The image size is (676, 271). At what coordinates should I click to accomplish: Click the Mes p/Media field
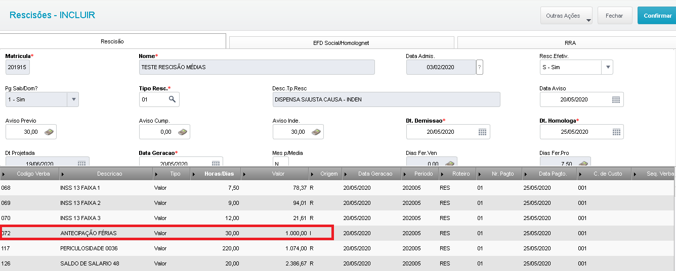click(x=280, y=162)
